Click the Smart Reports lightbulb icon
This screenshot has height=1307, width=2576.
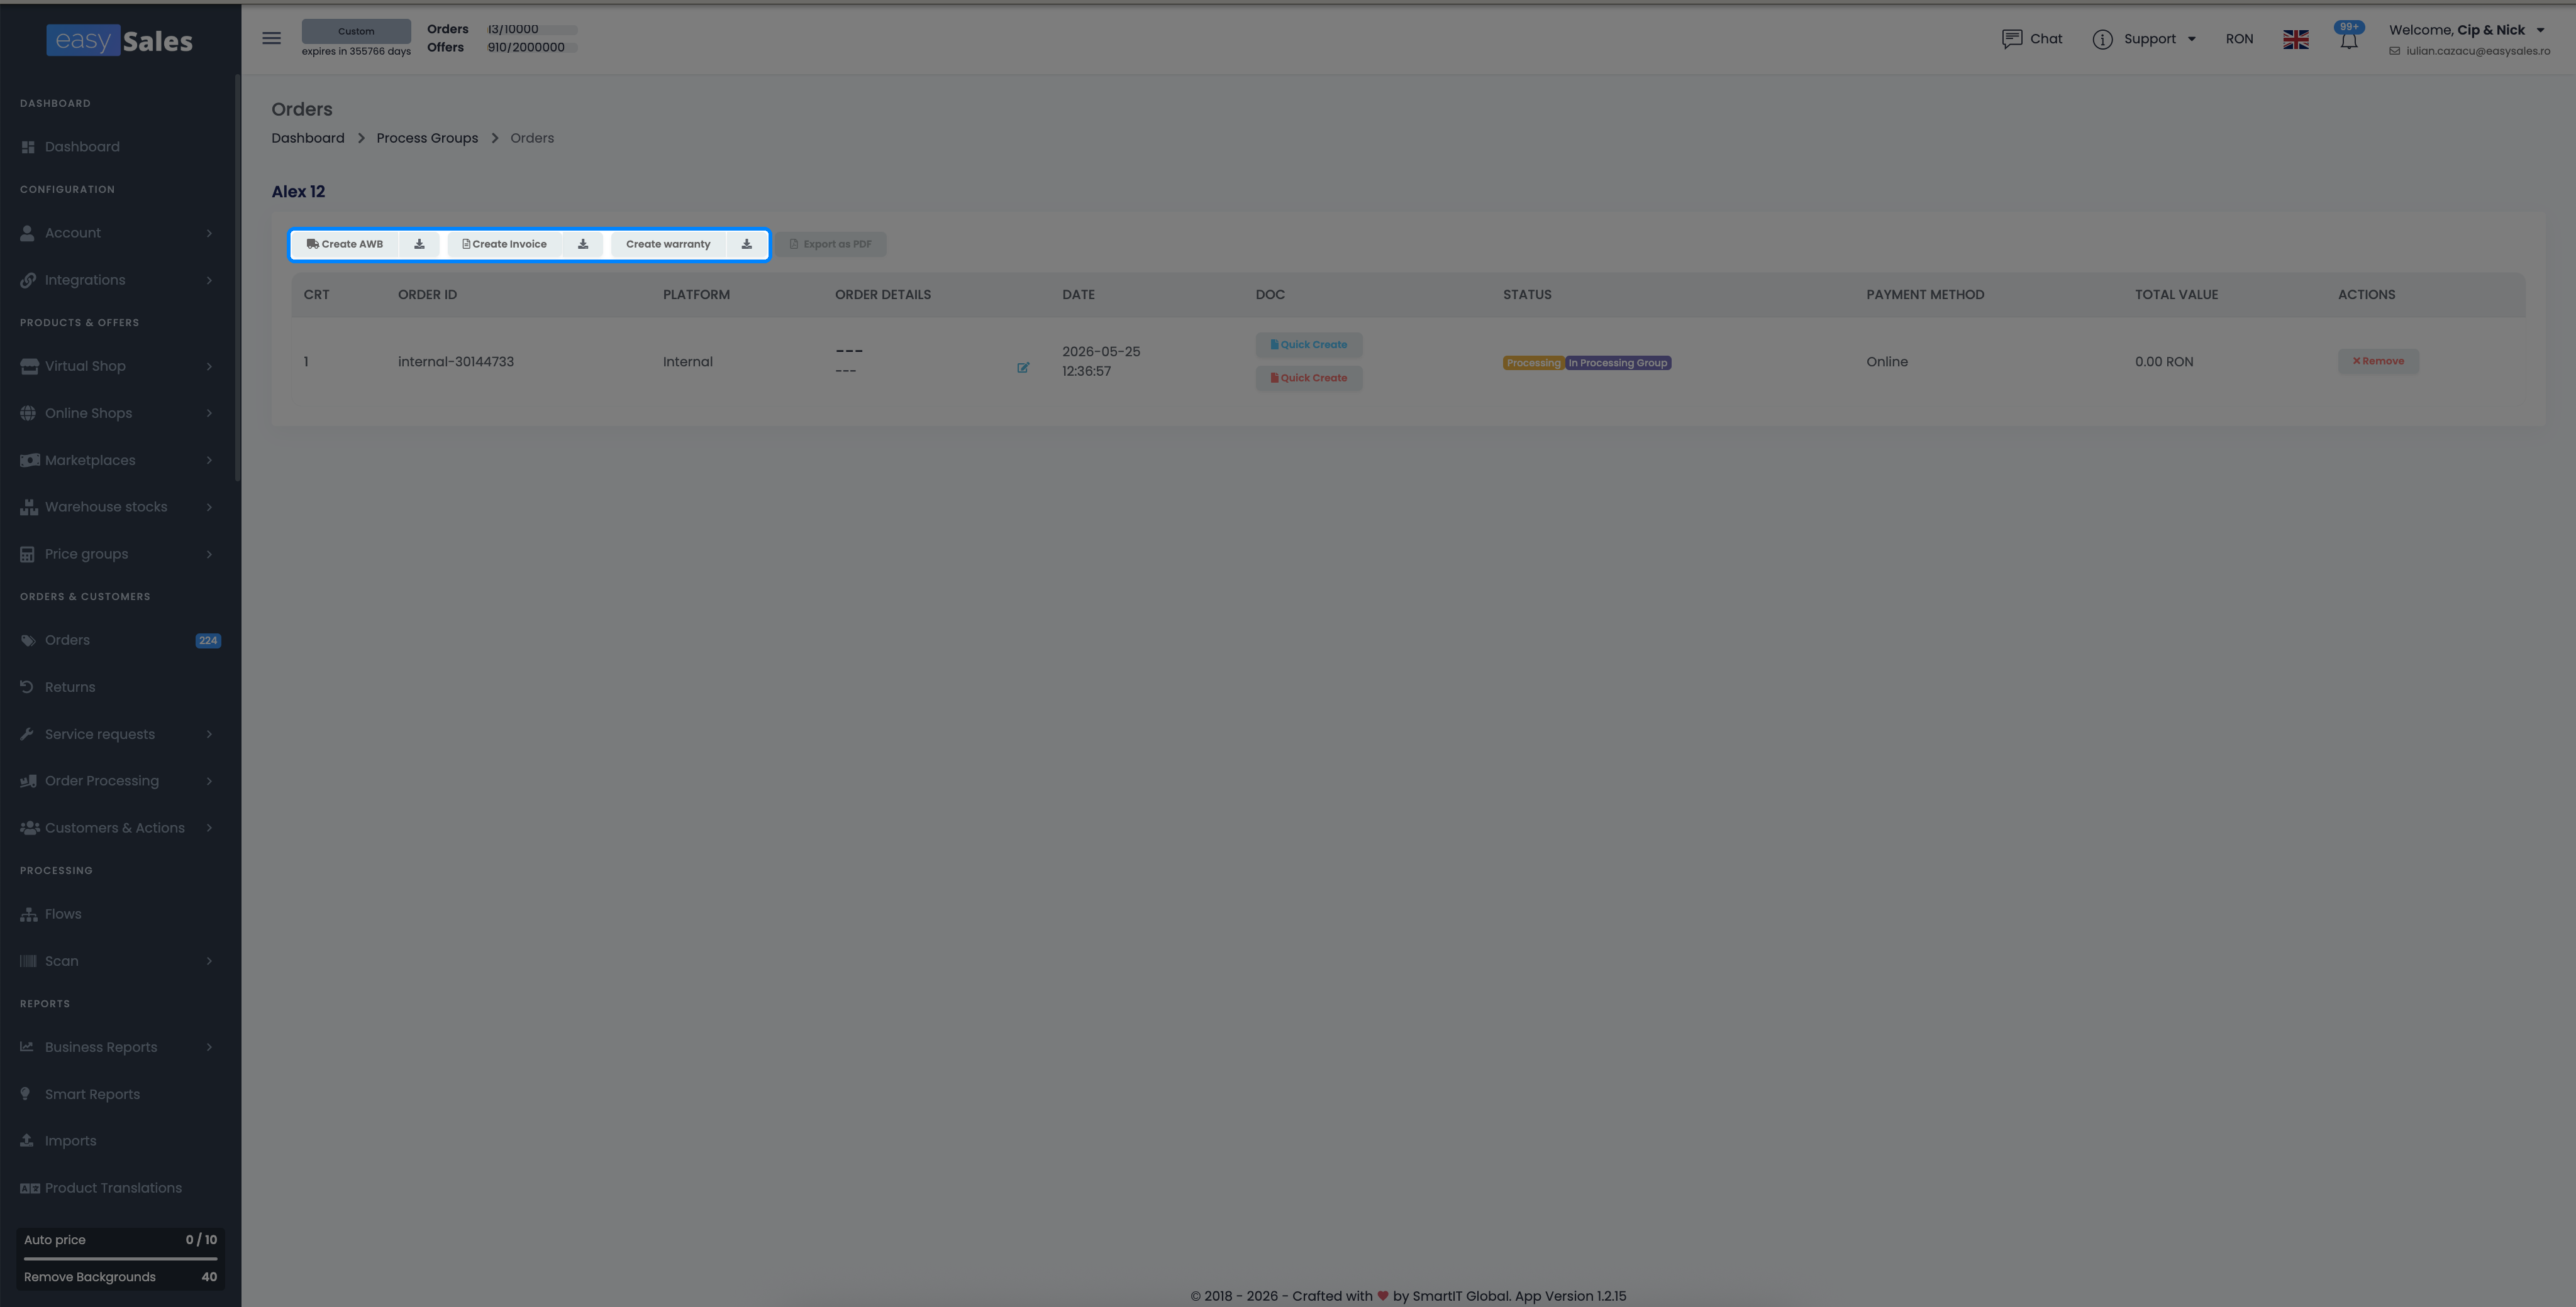pyautogui.click(x=26, y=1094)
